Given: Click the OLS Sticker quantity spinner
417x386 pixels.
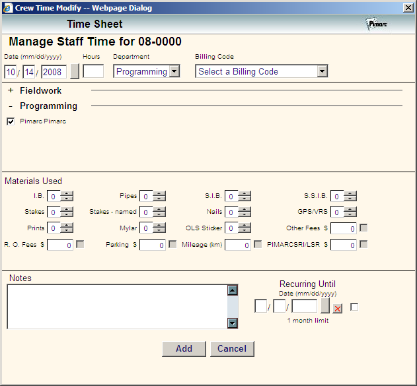Looking at the screenshot, I should 245,228.
